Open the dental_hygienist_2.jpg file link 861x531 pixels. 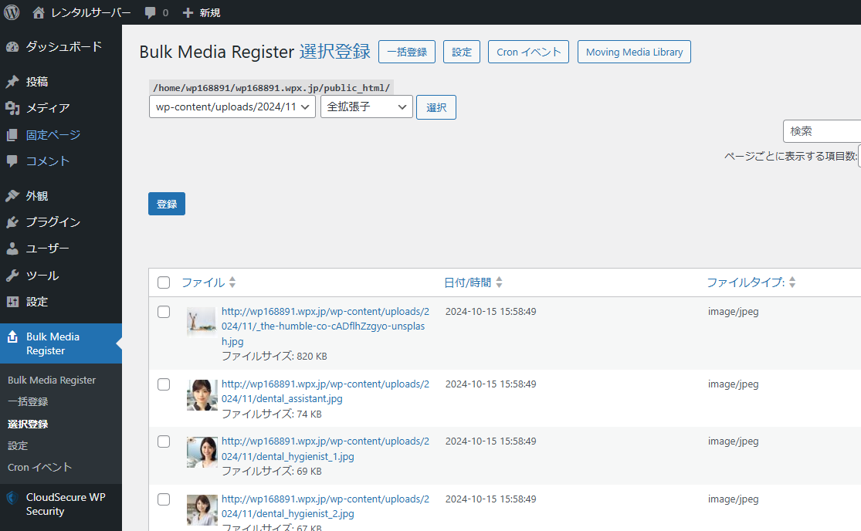324,506
